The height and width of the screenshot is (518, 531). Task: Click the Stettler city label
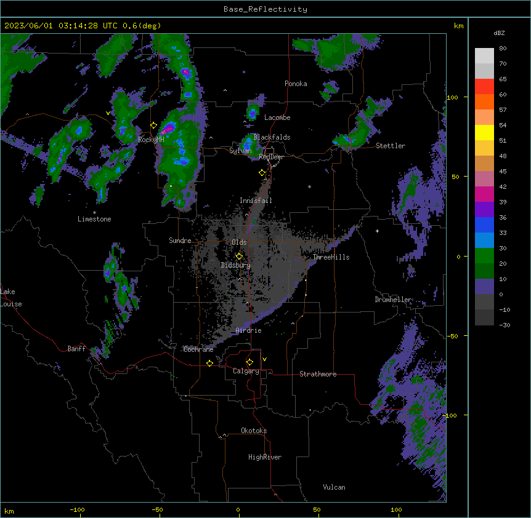coord(391,146)
